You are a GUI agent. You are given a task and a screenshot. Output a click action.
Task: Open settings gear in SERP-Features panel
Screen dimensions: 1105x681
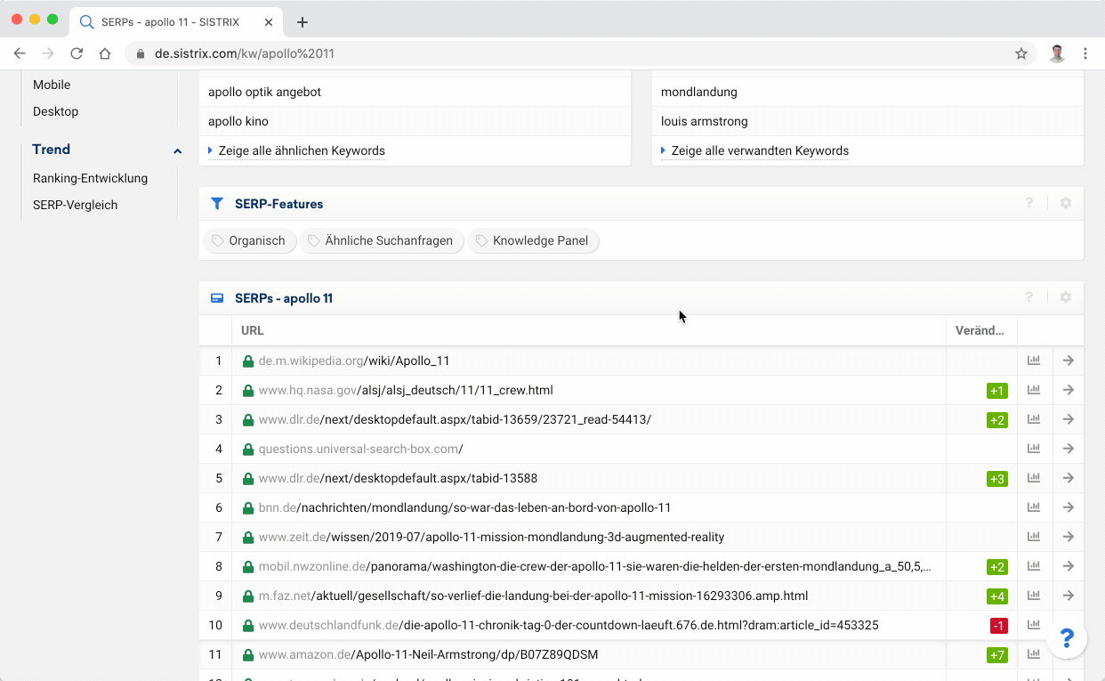coord(1066,203)
